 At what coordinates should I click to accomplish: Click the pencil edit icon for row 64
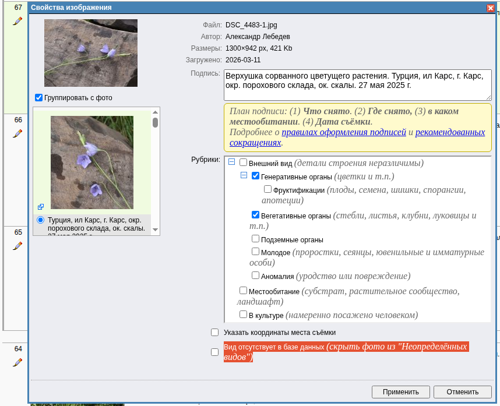point(17,362)
